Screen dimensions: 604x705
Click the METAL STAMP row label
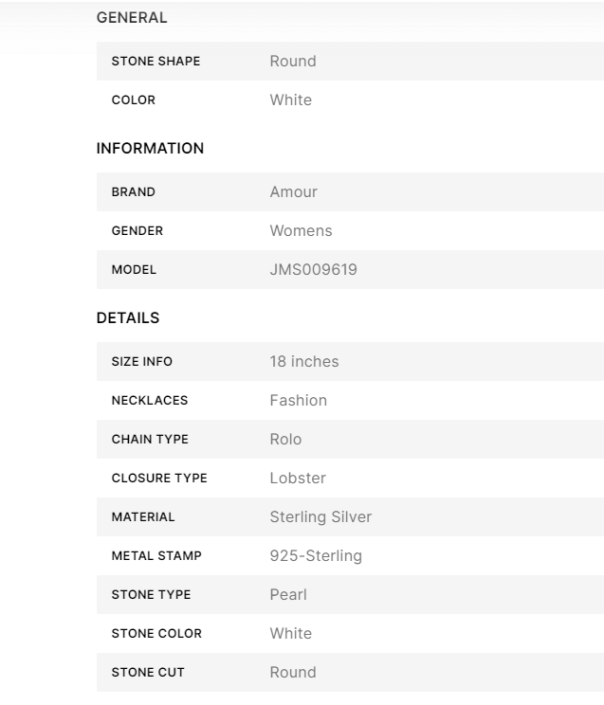155,556
